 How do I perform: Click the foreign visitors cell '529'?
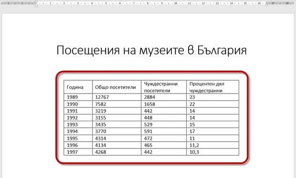pyautogui.click(x=164, y=125)
